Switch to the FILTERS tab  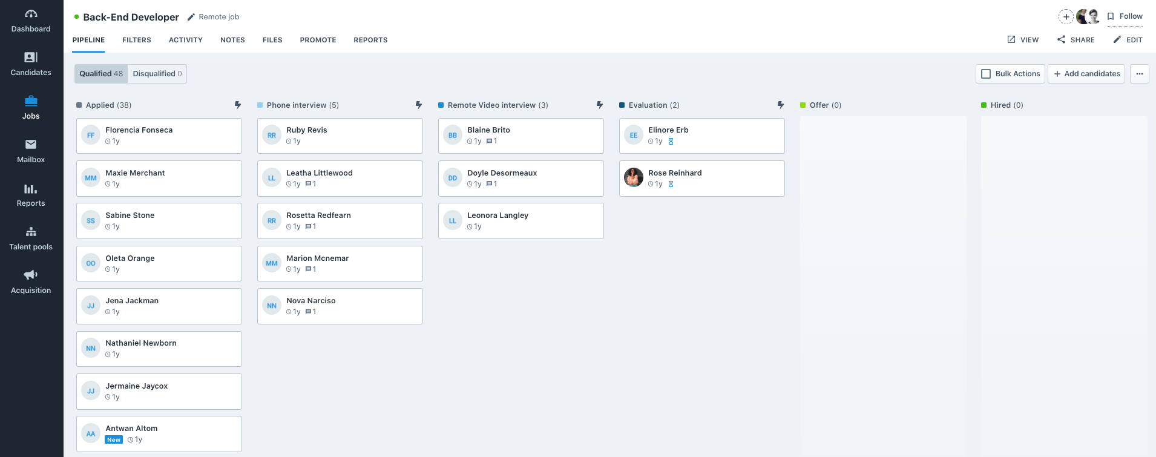(x=137, y=40)
